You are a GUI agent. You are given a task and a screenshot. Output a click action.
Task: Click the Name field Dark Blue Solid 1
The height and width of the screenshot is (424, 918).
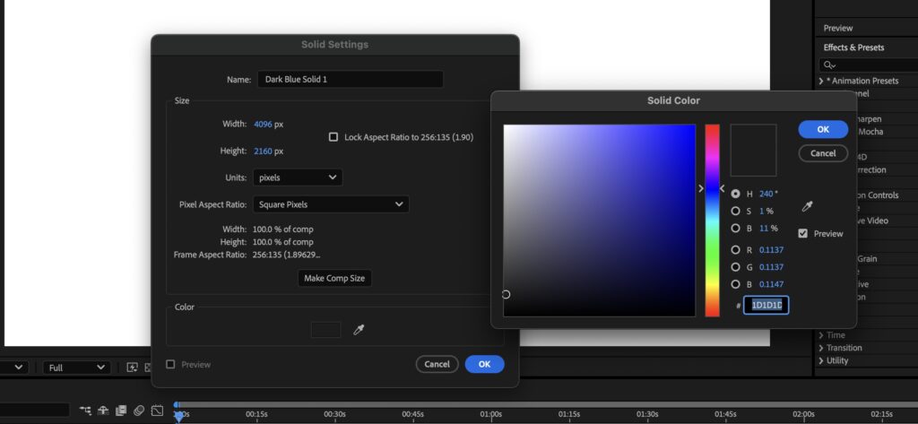point(351,79)
